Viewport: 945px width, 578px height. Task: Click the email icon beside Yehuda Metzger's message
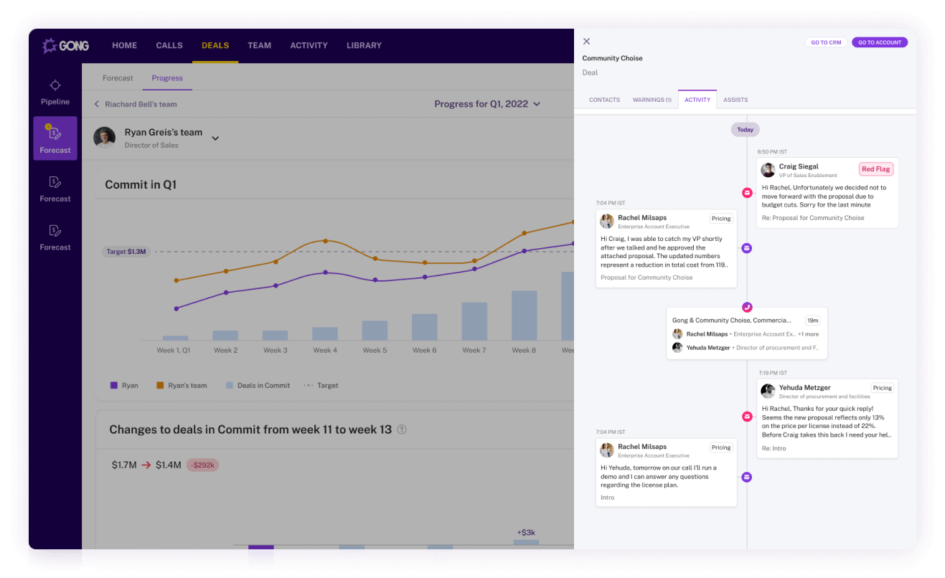747,417
